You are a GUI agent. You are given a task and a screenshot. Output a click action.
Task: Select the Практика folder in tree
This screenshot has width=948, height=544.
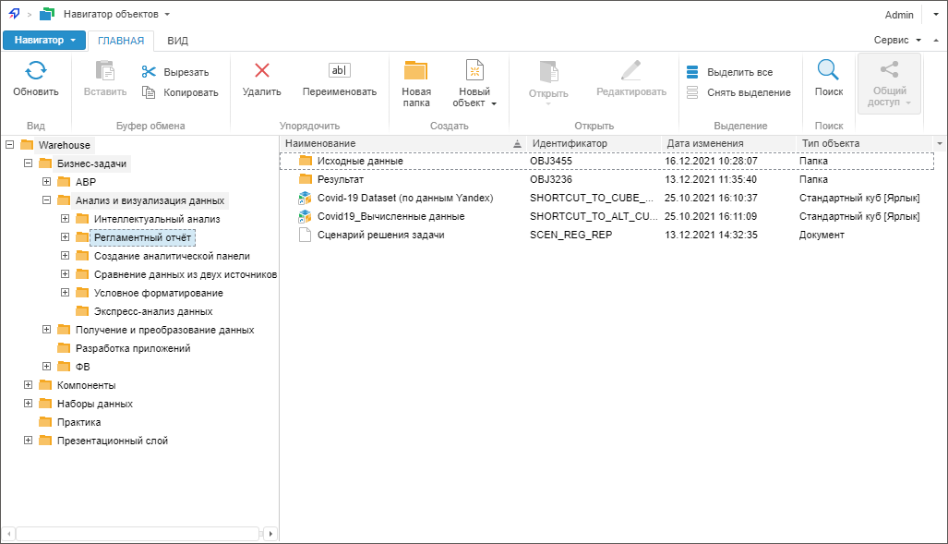tap(78, 422)
